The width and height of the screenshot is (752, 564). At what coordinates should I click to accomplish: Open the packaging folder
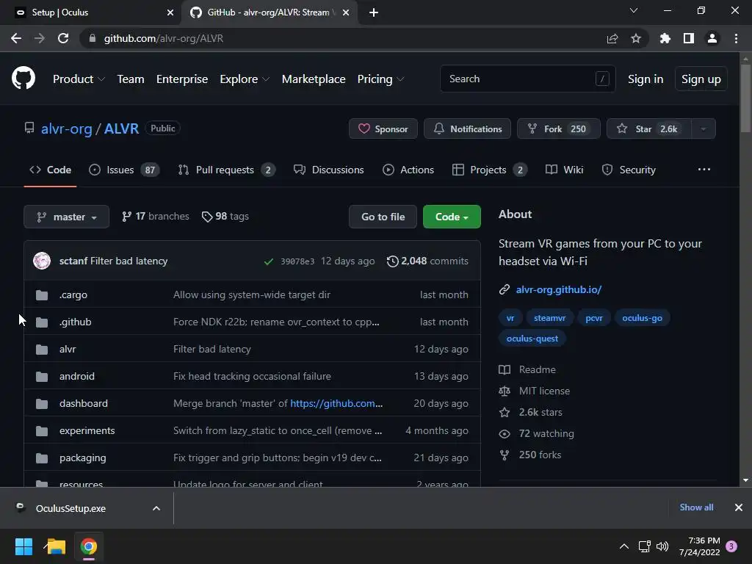(82, 458)
